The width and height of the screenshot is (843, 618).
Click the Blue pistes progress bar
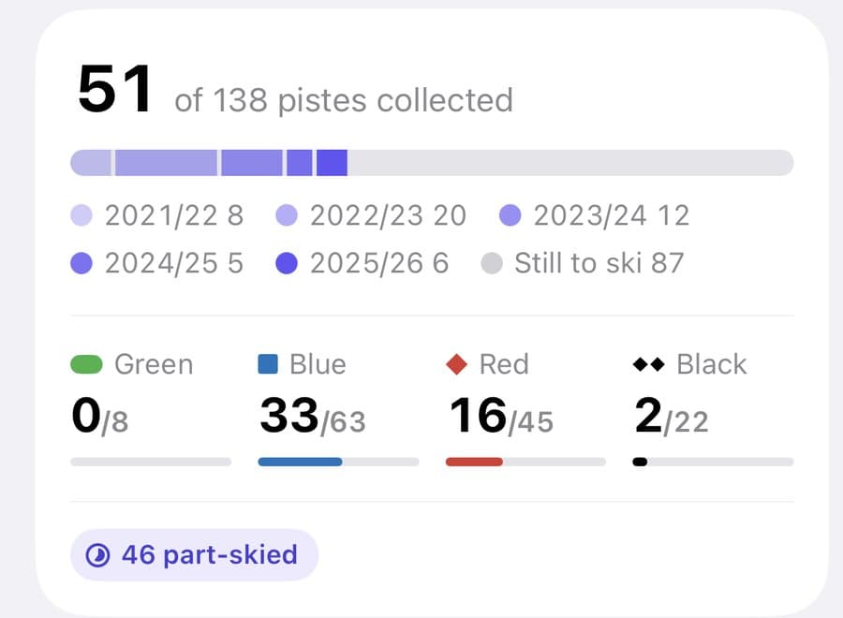338,462
